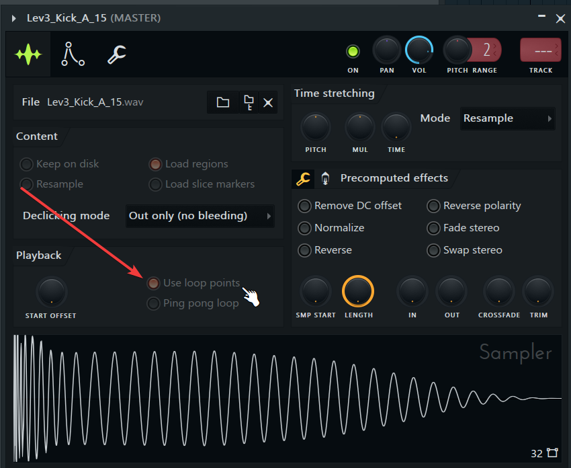
Task: Click the 32 length value at bottom right
Action: [x=535, y=453]
